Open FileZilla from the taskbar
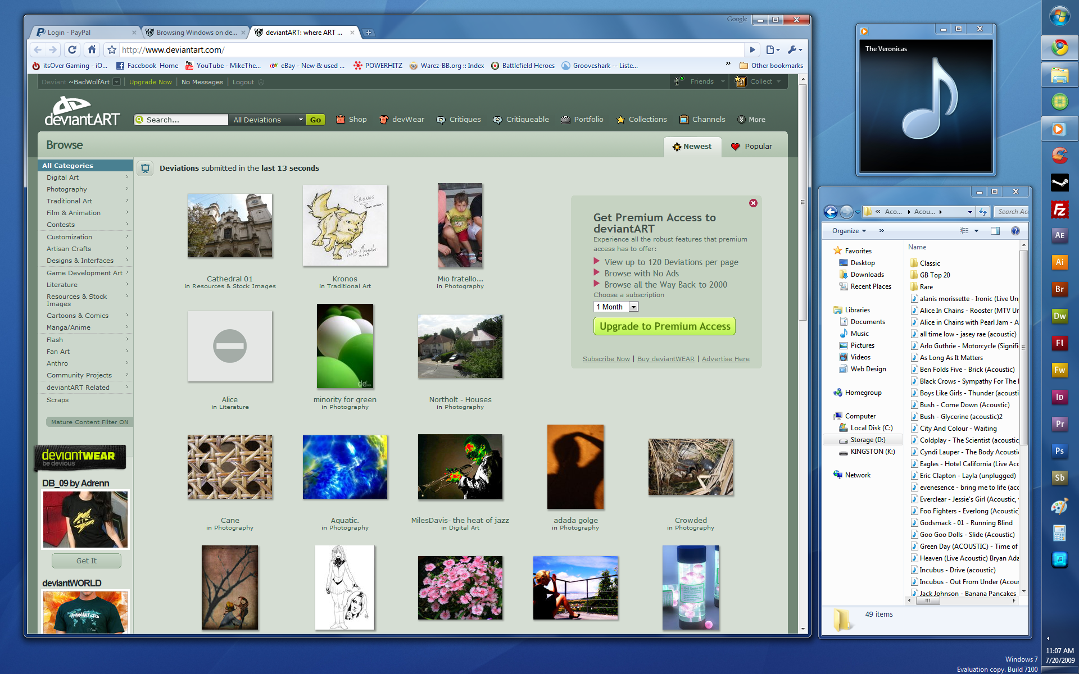This screenshot has height=674, width=1079. 1059,210
